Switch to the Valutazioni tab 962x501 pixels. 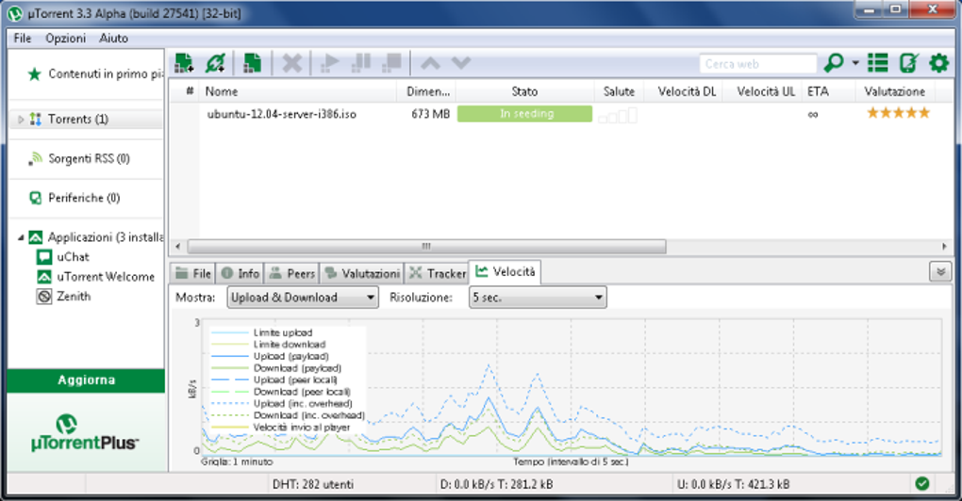click(362, 274)
